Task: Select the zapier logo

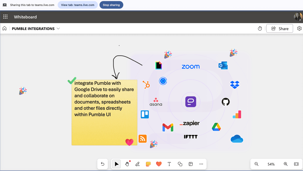Action: point(190,123)
